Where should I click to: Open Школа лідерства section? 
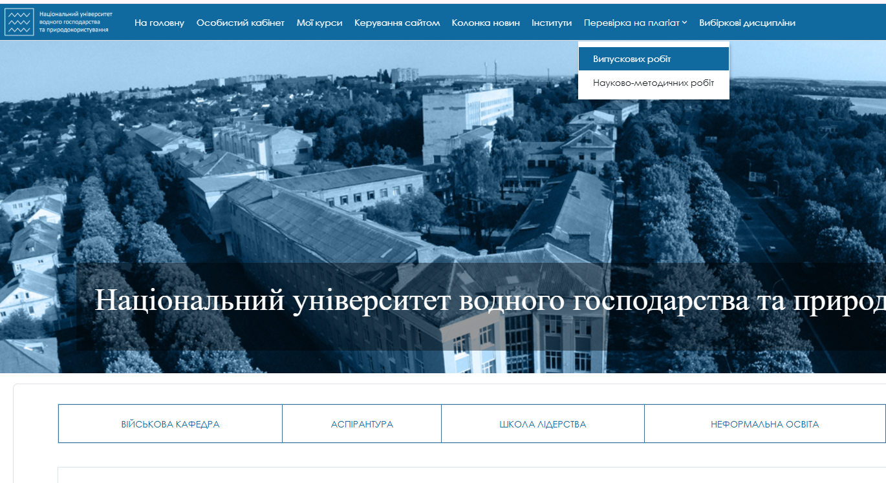[543, 424]
